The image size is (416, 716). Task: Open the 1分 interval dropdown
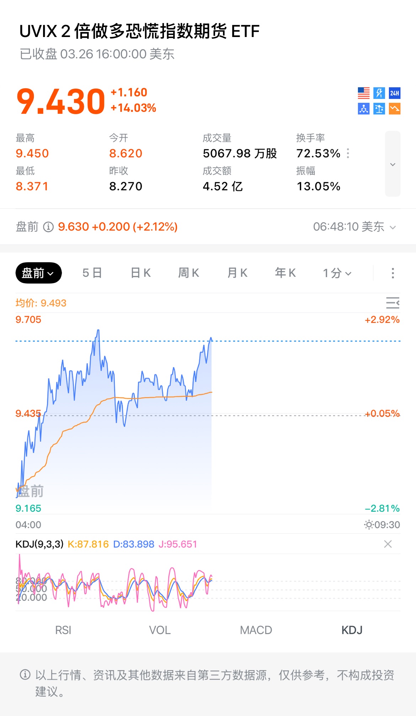(x=337, y=273)
